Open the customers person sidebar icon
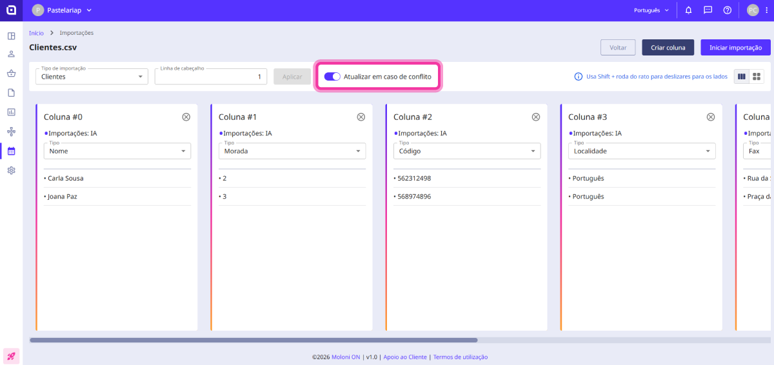 (11, 54)
